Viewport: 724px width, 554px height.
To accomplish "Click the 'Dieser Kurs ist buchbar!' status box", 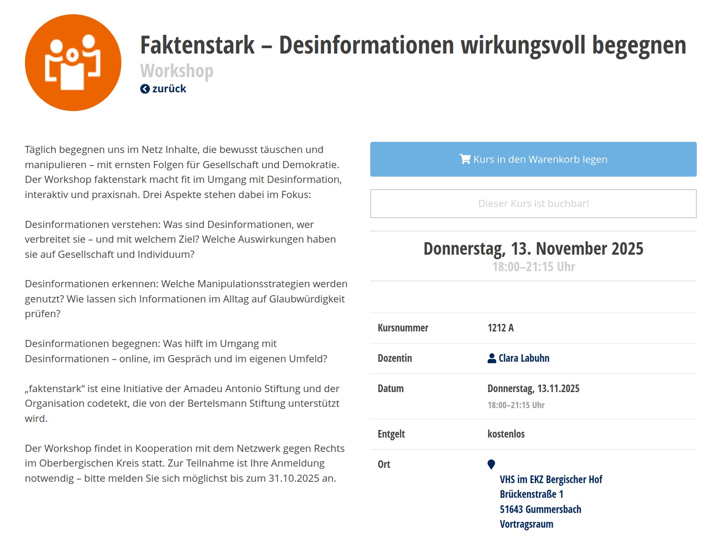I will (533, 204).
